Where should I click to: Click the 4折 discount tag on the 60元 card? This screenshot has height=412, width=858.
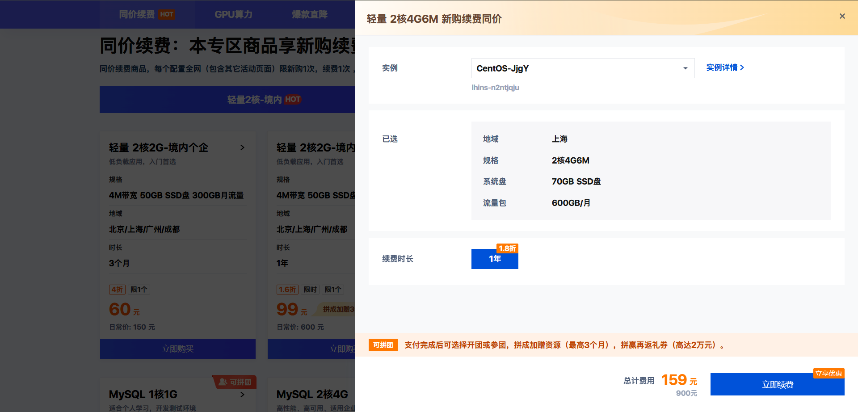tap(117, 290)
